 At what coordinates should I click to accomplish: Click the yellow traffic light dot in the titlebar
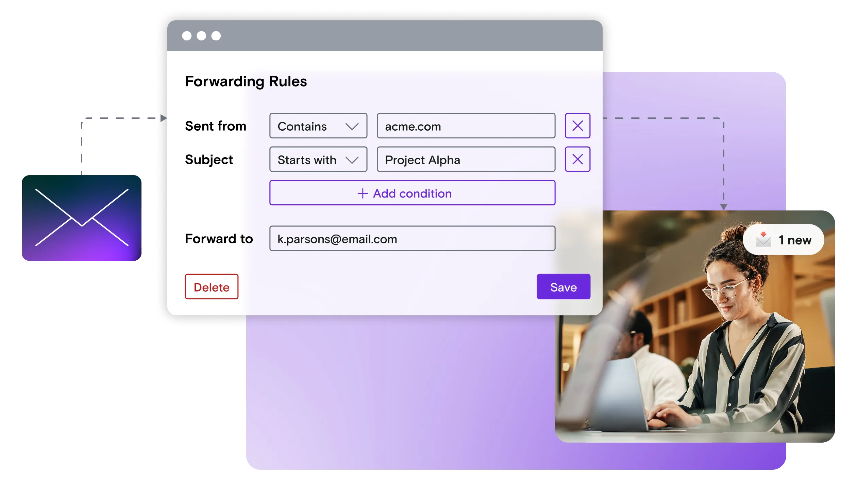201,35
